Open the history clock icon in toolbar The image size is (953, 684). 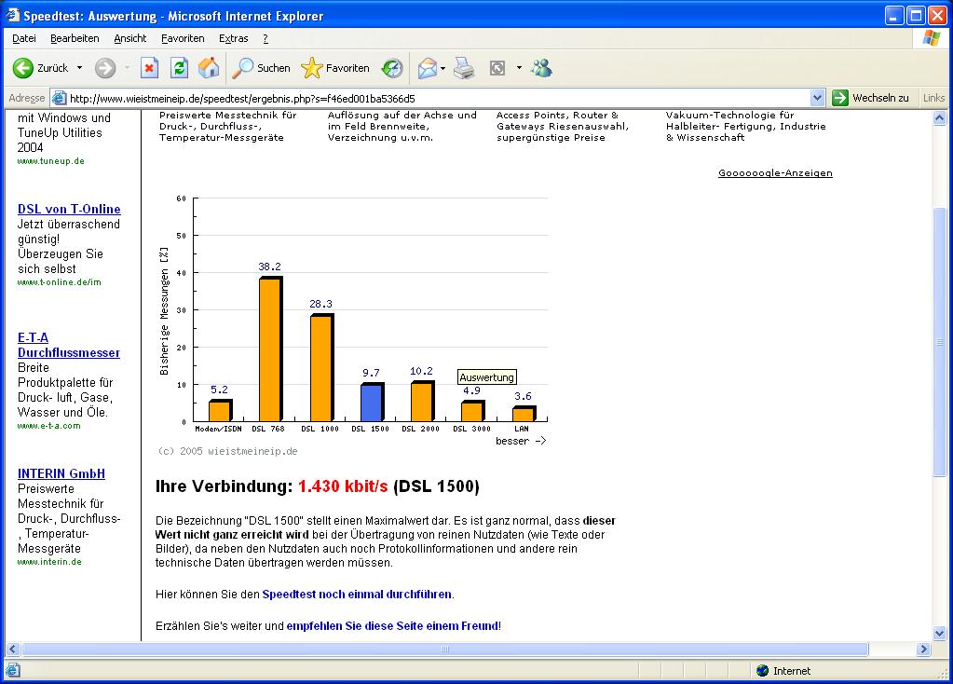[392, 68]
